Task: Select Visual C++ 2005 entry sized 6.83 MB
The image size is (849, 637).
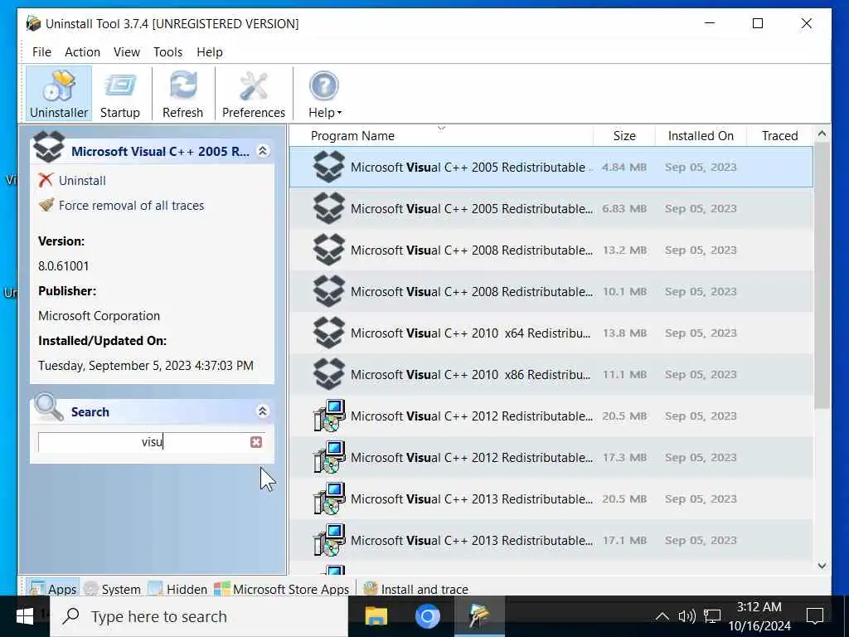Action: [551, 208]
